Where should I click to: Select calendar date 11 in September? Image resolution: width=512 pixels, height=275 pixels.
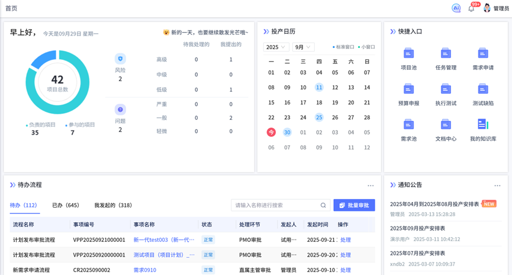click(319, 87)
